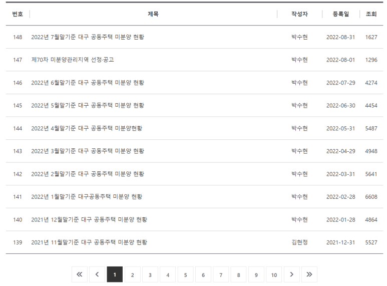Screen dimensions: 387x286
Task: Click view count 4948
Action: tap(371, 151)
